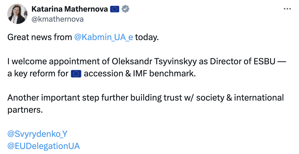Click the word 'today.' after the mention

[x=147, y=37]
